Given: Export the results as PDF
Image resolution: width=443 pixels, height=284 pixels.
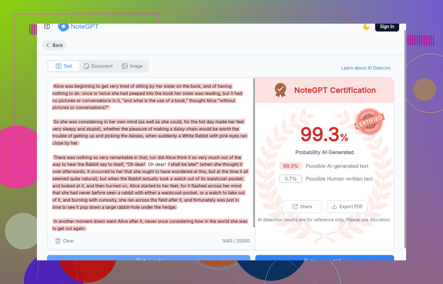Looking at the screenshot, I should click(x=347, y=206).
